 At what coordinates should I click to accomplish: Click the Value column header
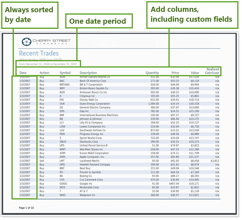pos(195,73)
